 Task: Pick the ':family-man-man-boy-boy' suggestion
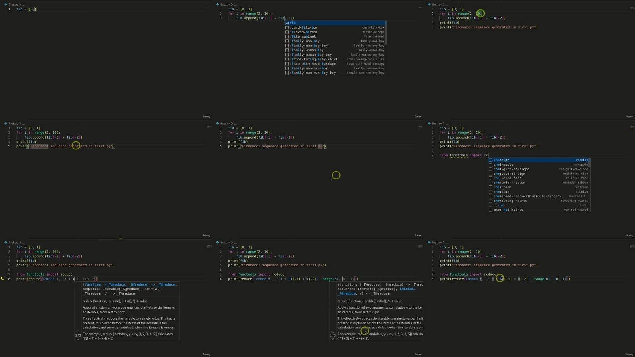(335, 73)
